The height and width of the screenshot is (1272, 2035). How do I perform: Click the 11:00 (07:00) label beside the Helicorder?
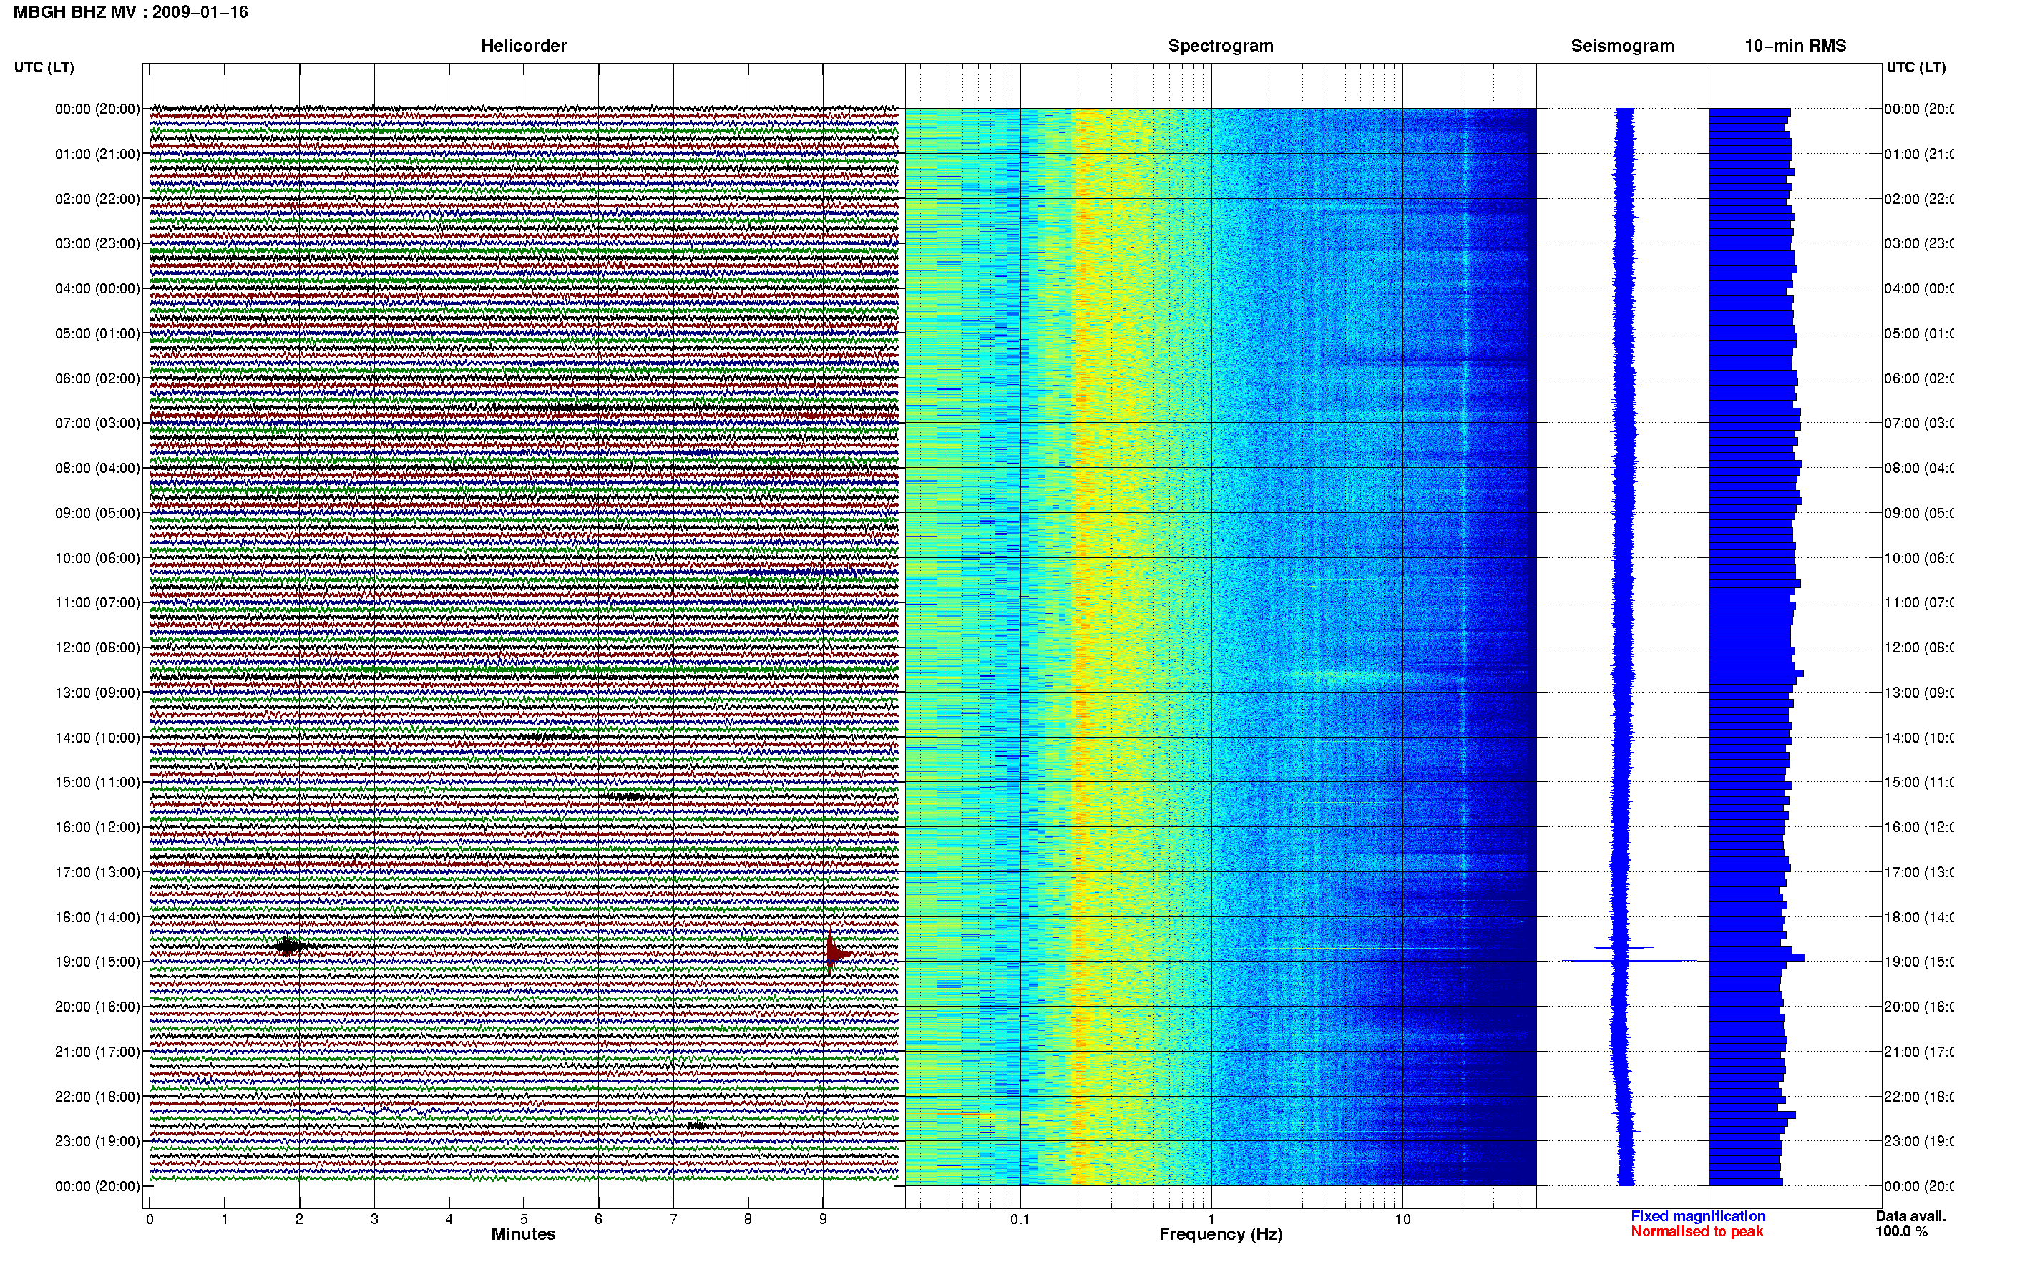point(97,603)
